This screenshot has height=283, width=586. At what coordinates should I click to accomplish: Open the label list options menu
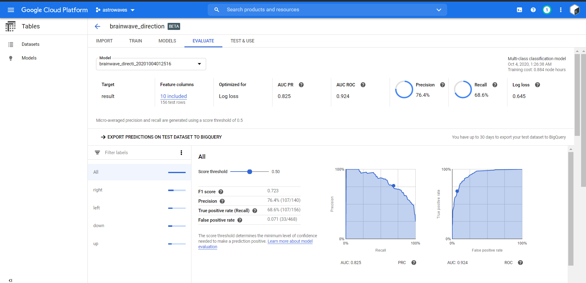[181, 153]
